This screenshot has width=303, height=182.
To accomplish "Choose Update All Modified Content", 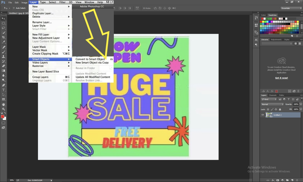I will [x=93, y=77].
